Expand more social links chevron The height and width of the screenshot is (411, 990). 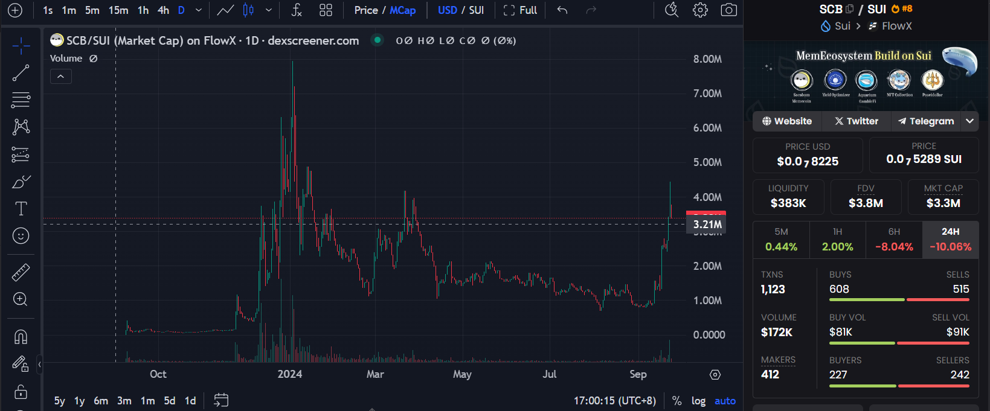coord(969,121)
